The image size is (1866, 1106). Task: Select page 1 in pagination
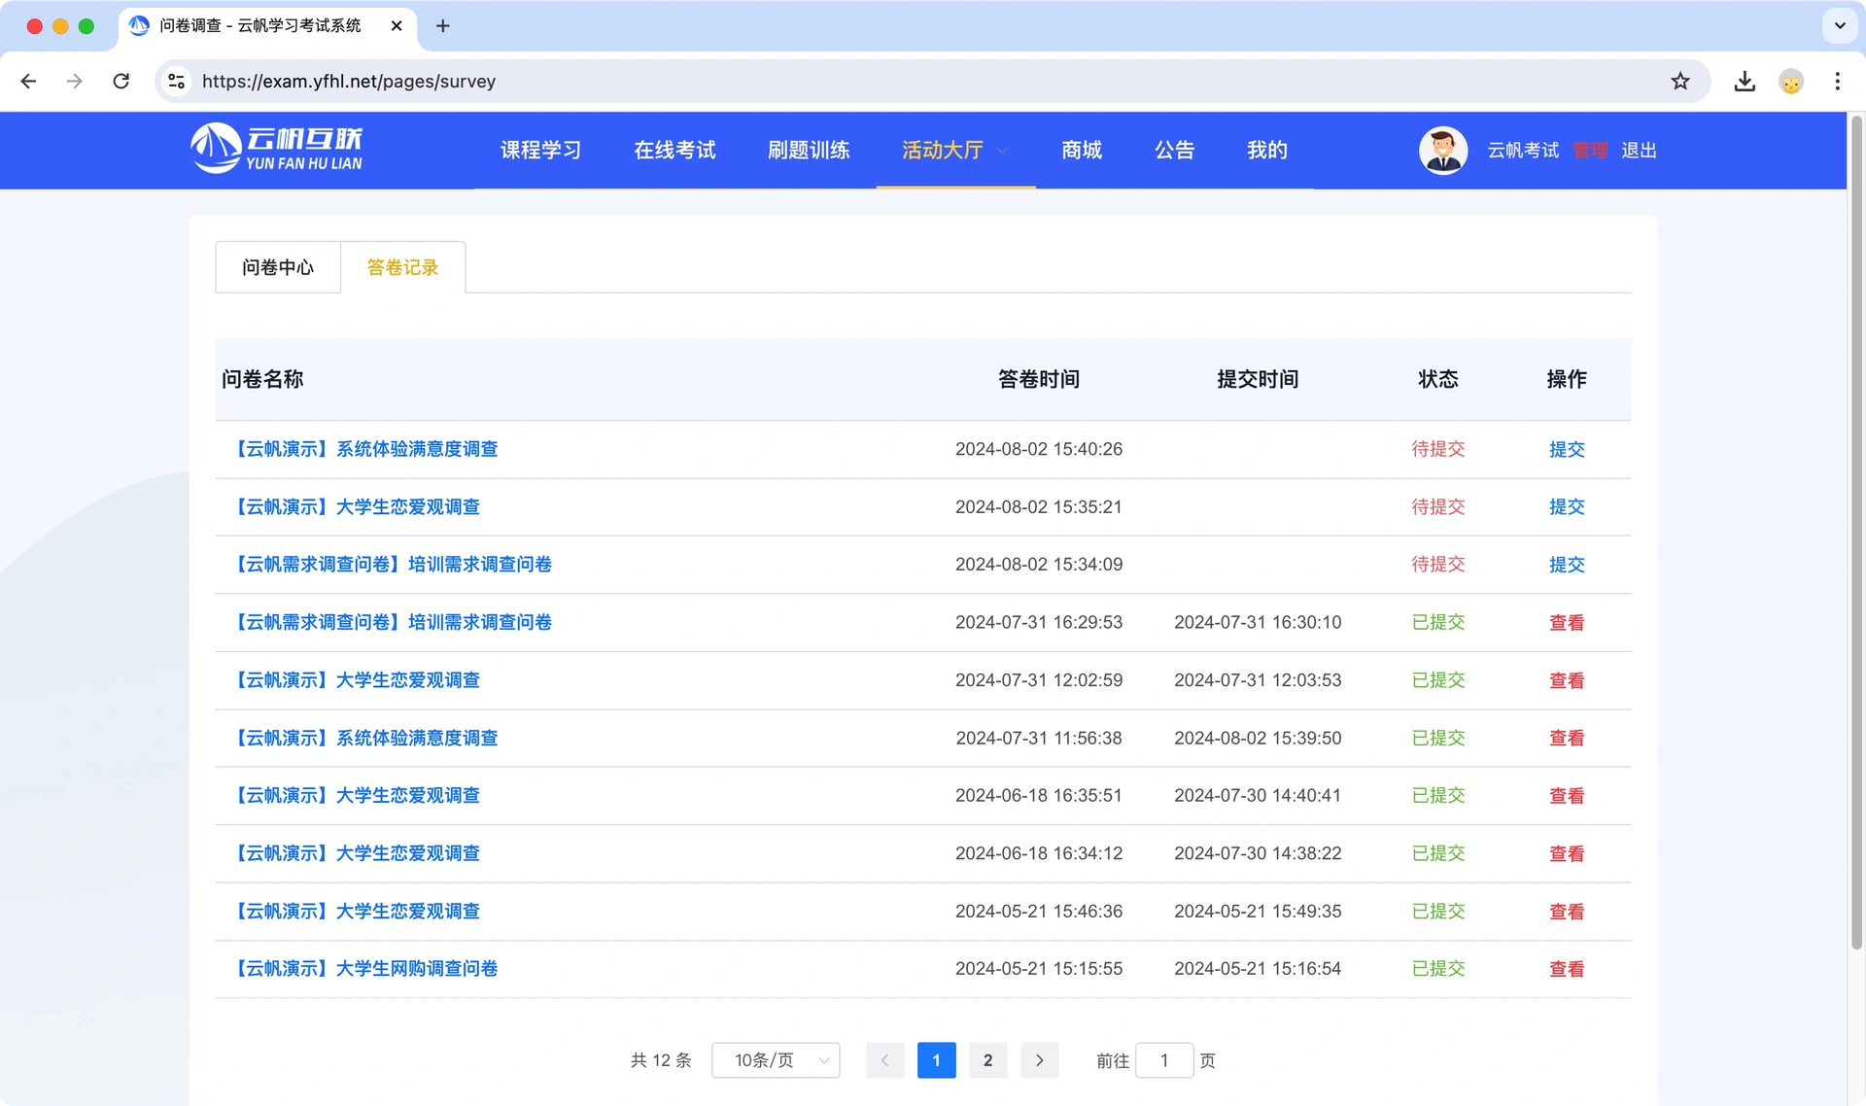pyautogui.click(x=936, y=1060)
